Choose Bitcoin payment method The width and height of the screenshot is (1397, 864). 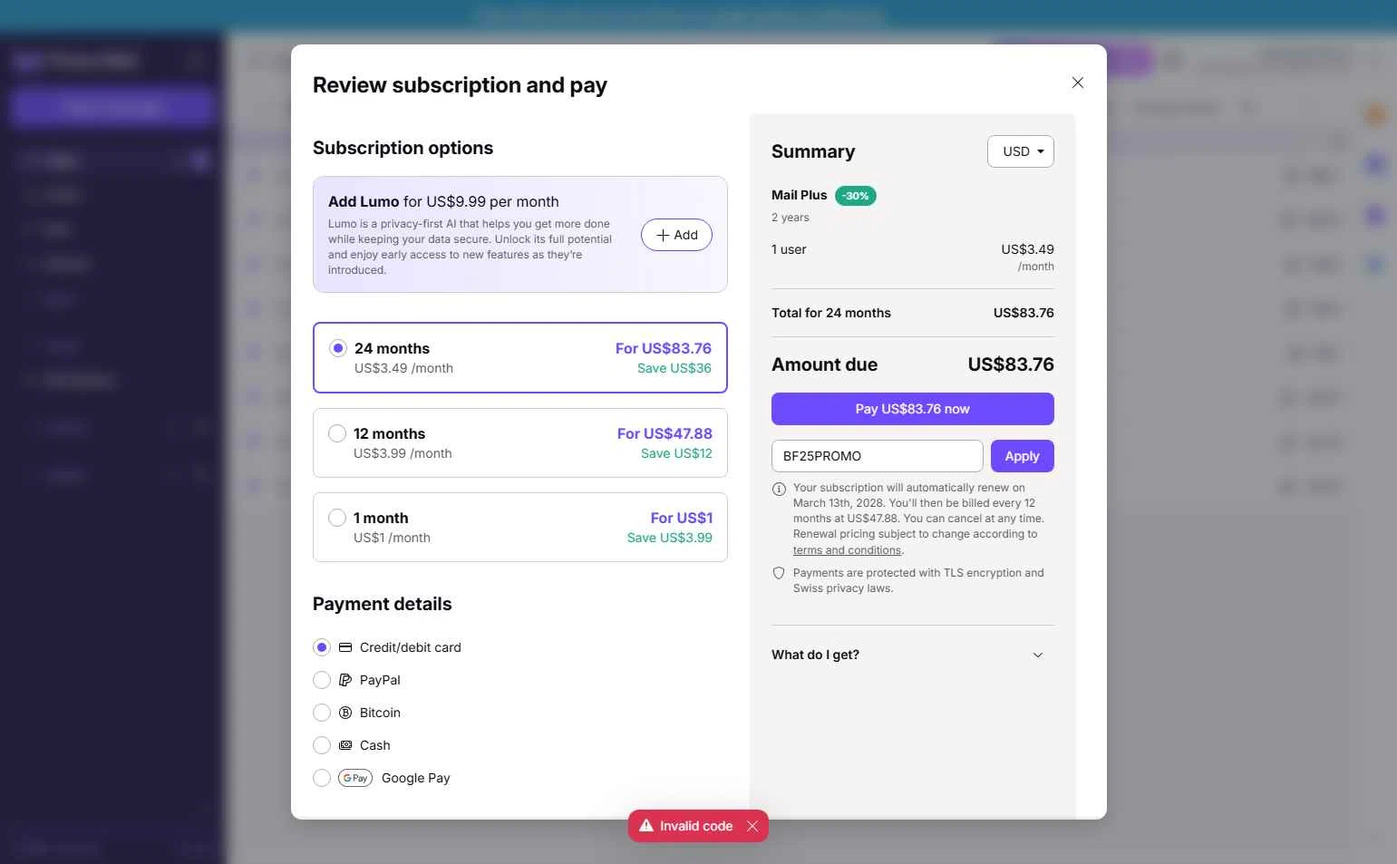[x=322, y=713]
